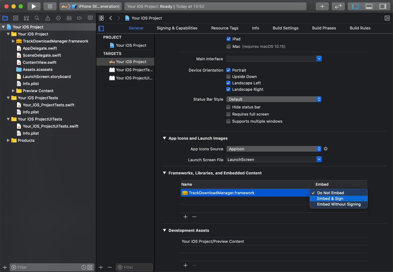Open the Symbol navigator

coord(26,18)
